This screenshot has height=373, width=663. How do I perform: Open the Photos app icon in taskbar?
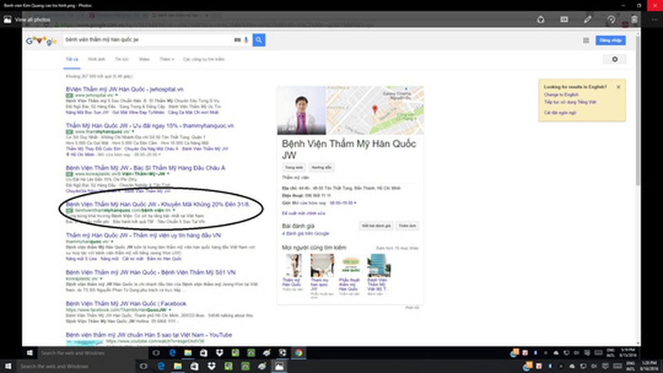[x=280, y=366]
